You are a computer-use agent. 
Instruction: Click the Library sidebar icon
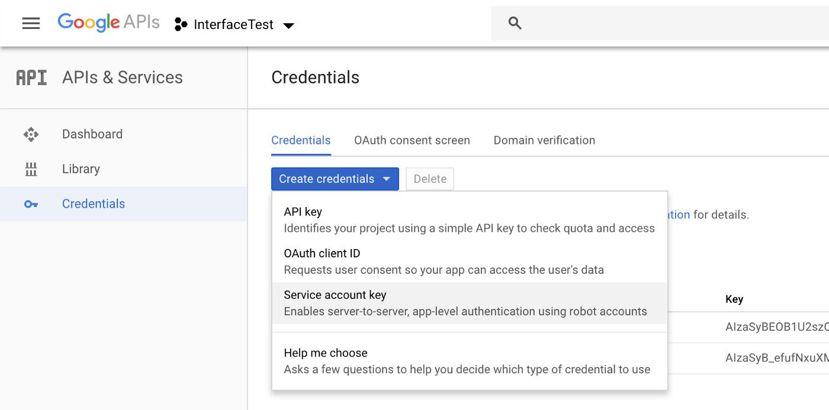tap(31, 169)
